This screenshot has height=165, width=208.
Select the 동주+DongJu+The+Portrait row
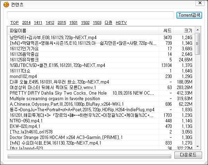click(101, 110)
